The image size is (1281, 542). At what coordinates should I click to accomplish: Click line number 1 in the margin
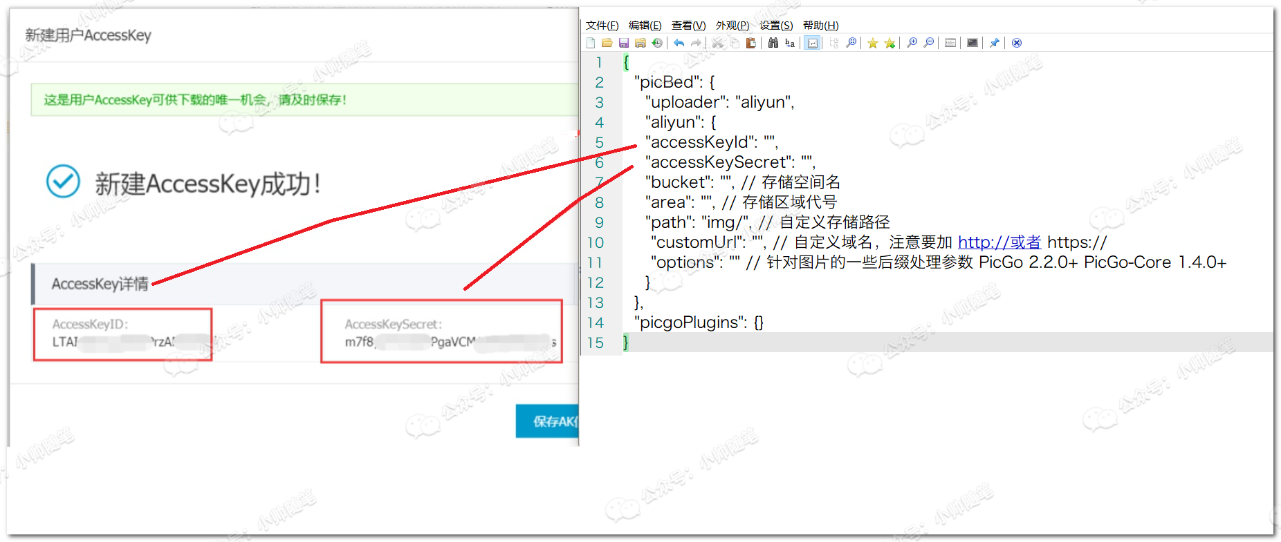pos(599,62)
